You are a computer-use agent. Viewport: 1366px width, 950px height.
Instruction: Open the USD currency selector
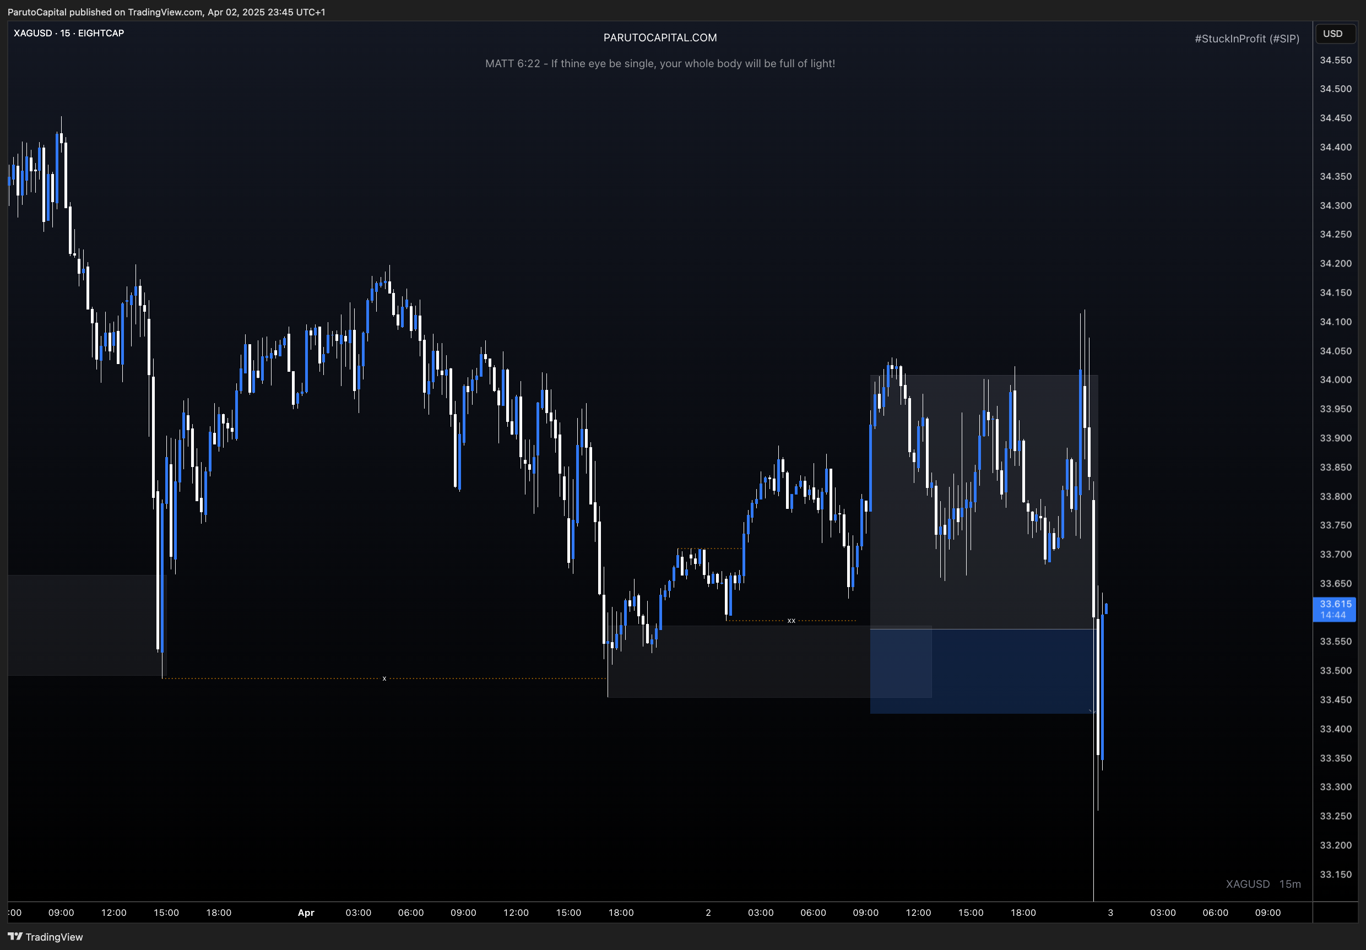coord(1335,34)
